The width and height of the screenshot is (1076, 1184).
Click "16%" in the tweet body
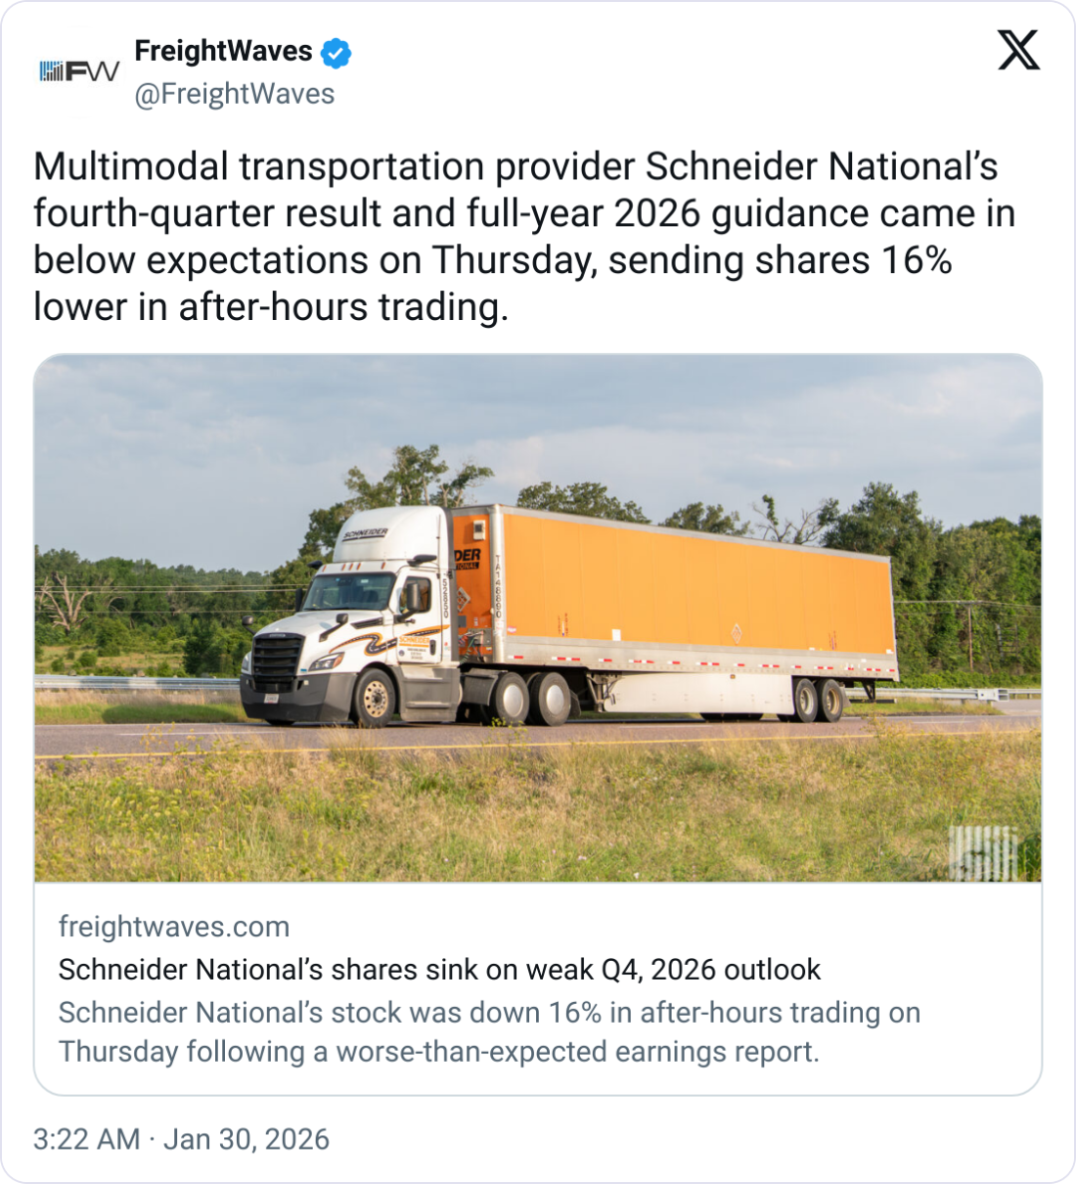coord(917,260)
